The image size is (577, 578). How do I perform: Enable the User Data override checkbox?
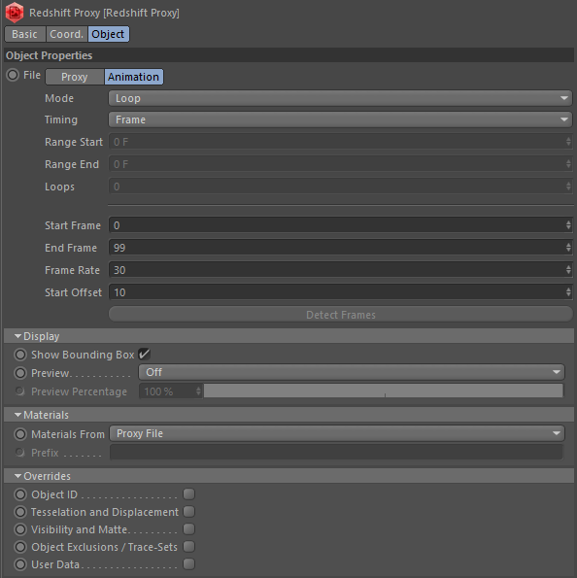pyautogui.click(x=188, y=564)
